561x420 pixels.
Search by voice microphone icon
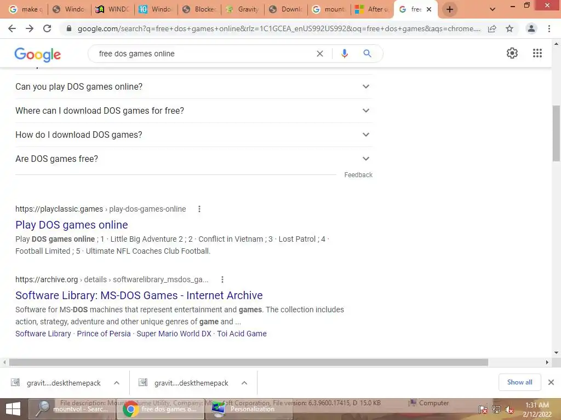click(344, 54)
